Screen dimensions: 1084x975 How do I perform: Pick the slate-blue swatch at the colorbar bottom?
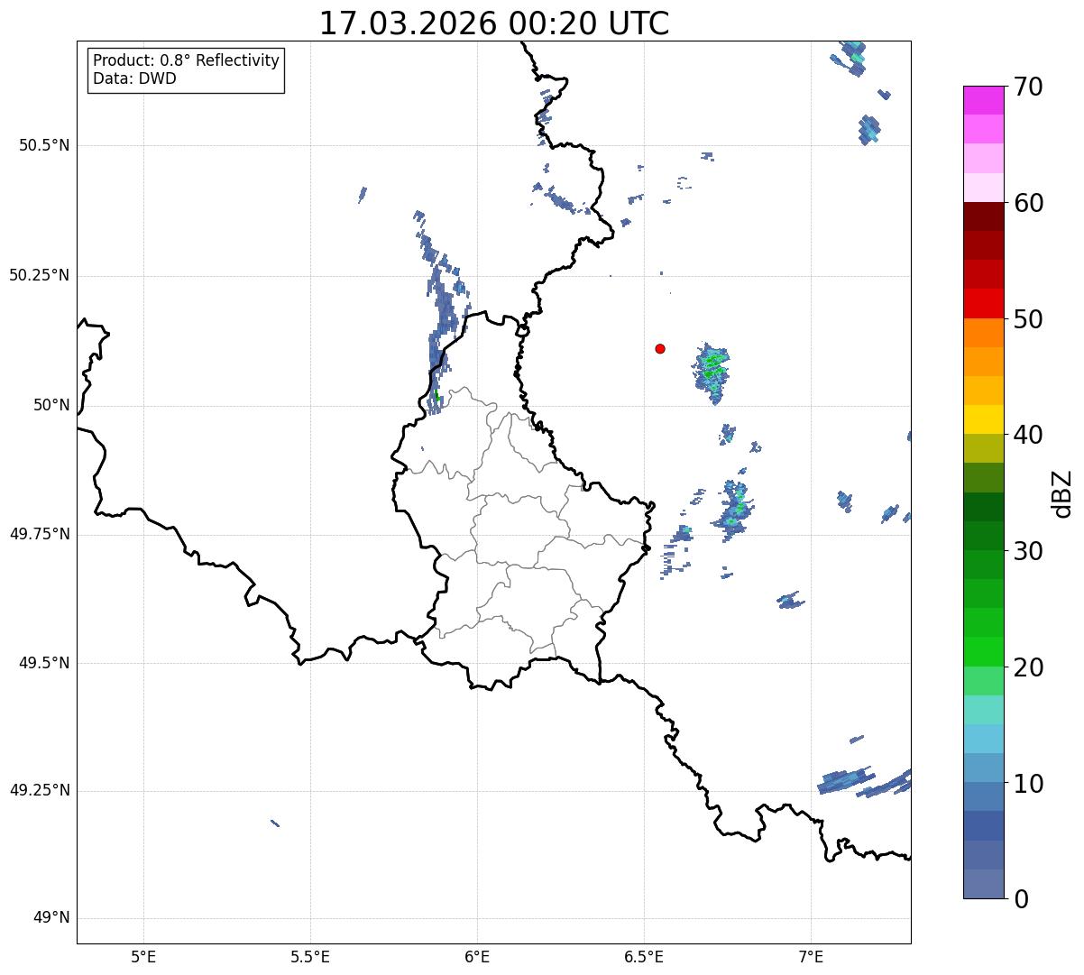(x=984, y=884)
